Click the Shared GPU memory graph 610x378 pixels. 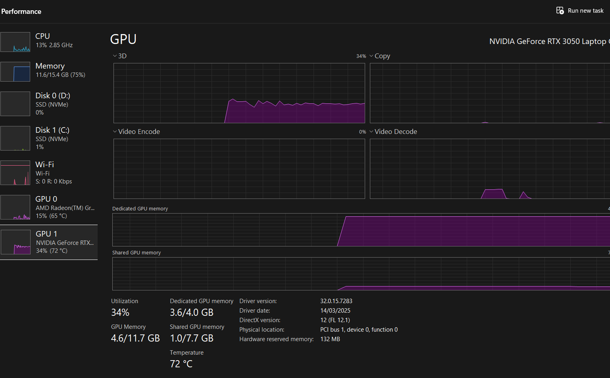(x=361, y=274)
